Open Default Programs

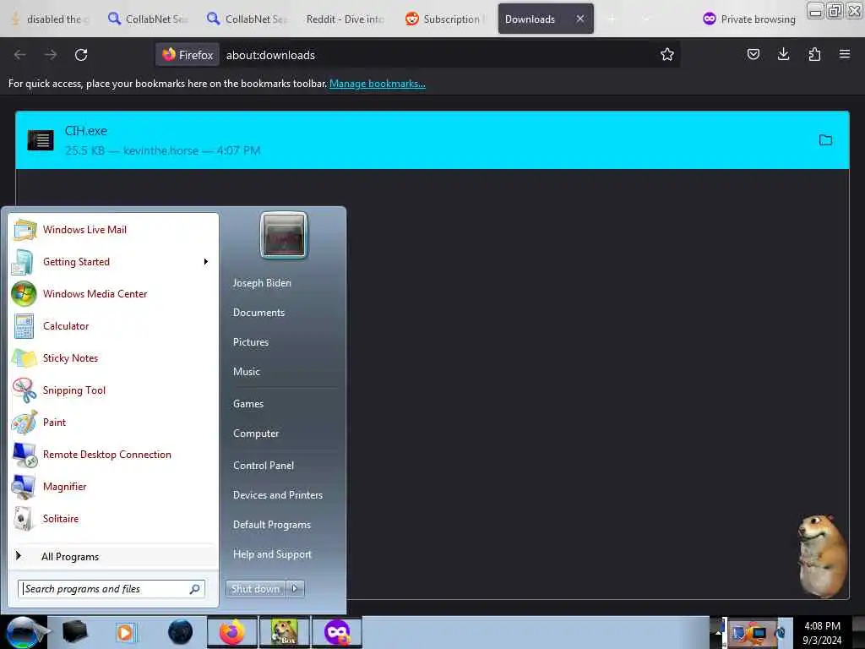(x=271, y=525)
